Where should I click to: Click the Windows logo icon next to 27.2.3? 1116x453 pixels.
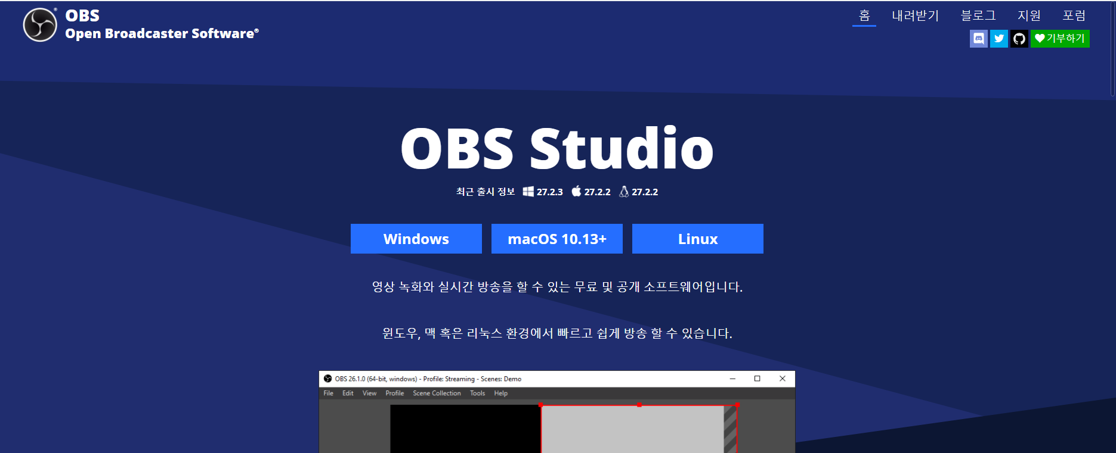(x=528, y=191)
